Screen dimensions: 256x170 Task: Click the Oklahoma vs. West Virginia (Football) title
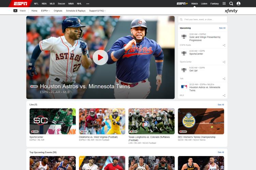98,137
